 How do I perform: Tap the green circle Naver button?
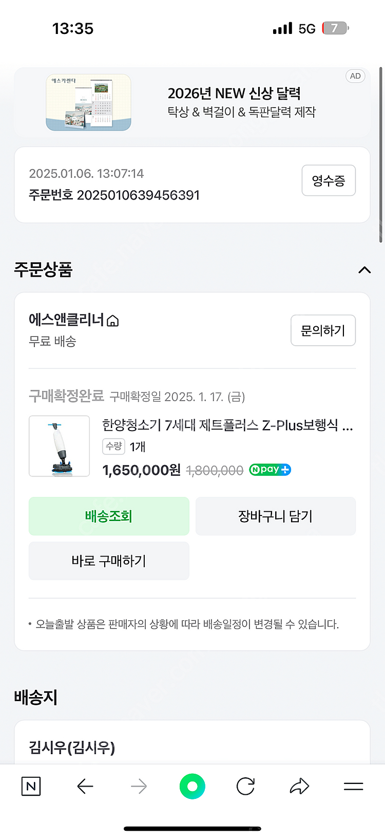tap(192, 786)
